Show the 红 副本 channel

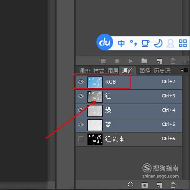pos(81,139)
